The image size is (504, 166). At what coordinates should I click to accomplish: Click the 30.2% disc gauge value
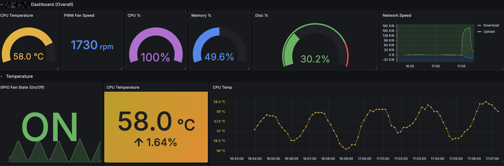pyautogui.click(x=315, y=59)
